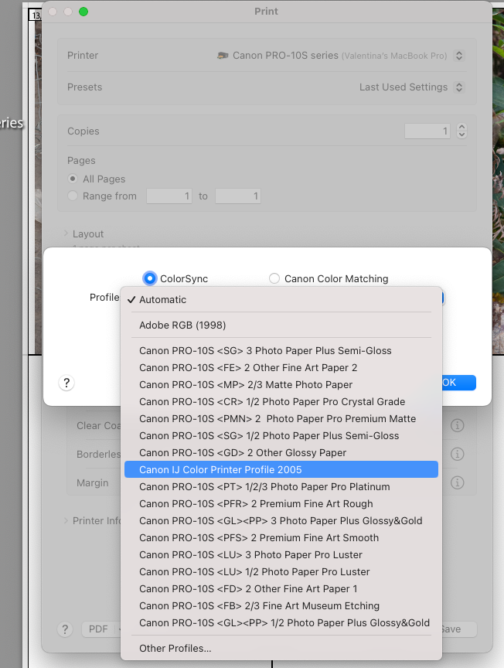Viewport: 504px width, 668px height.
Task: Click the help icon next to PDF button
Action: (66, 629)
